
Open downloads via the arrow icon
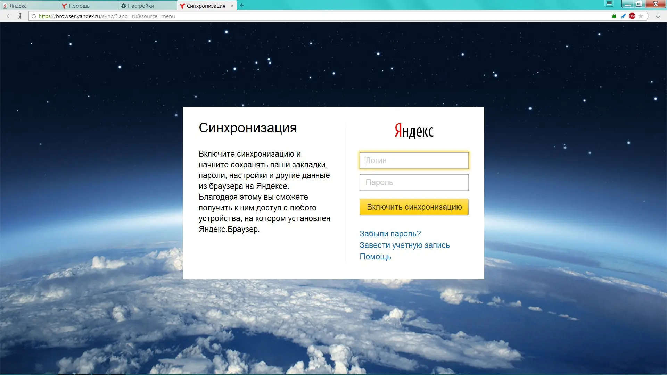pyautogui.click(x=658, y=16)
